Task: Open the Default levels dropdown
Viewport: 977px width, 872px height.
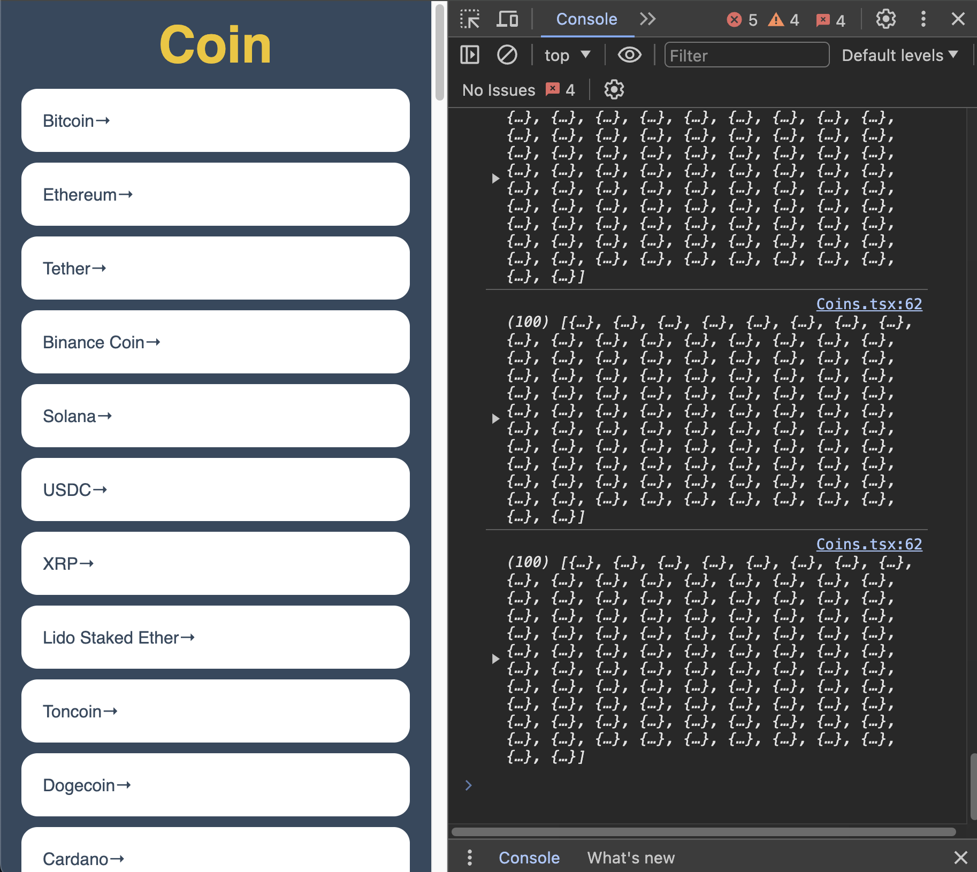Action: coord(900,55)
